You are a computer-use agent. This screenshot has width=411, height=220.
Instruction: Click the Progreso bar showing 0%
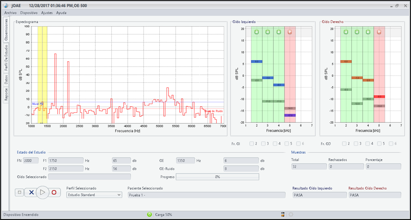217,177
